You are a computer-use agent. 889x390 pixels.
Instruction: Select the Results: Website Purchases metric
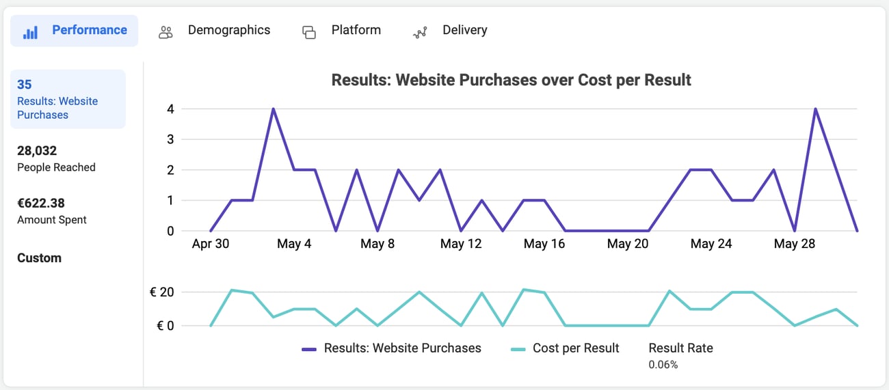pyautogui.click(x=68, y=100)
